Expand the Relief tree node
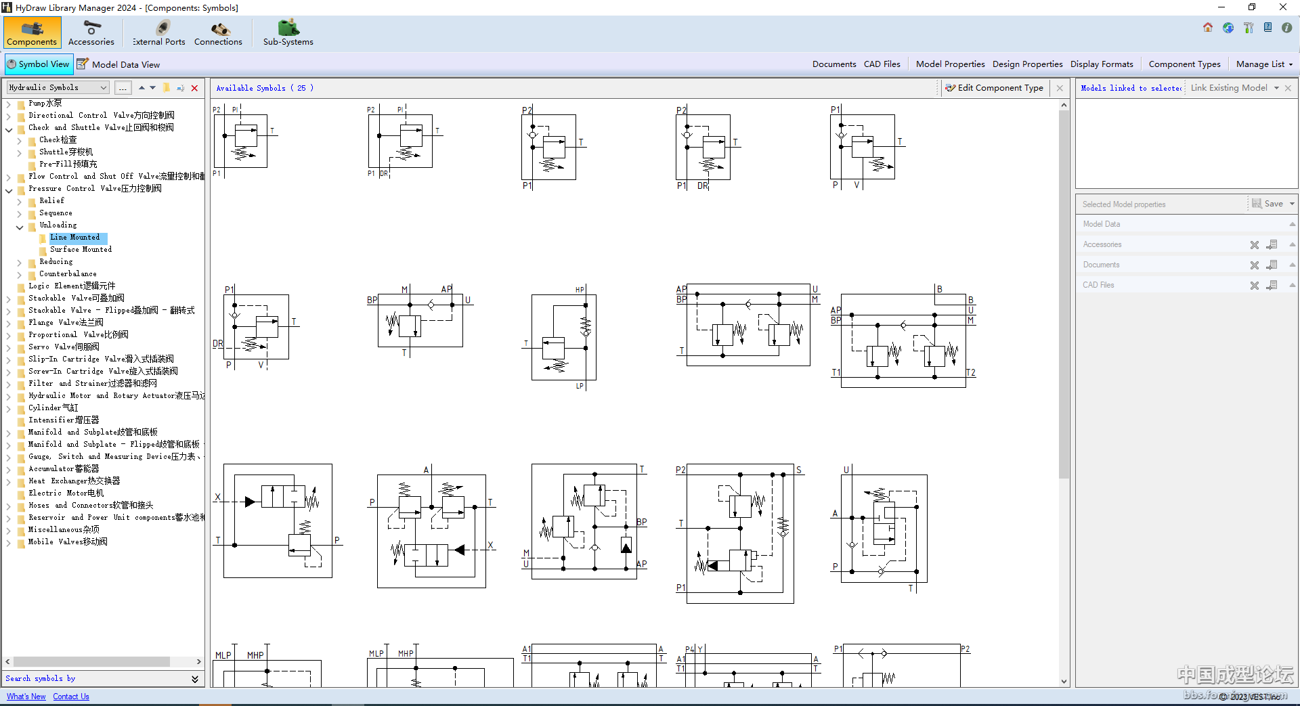The width and height of the screenshot is (1300, 706). pos(20,202)
